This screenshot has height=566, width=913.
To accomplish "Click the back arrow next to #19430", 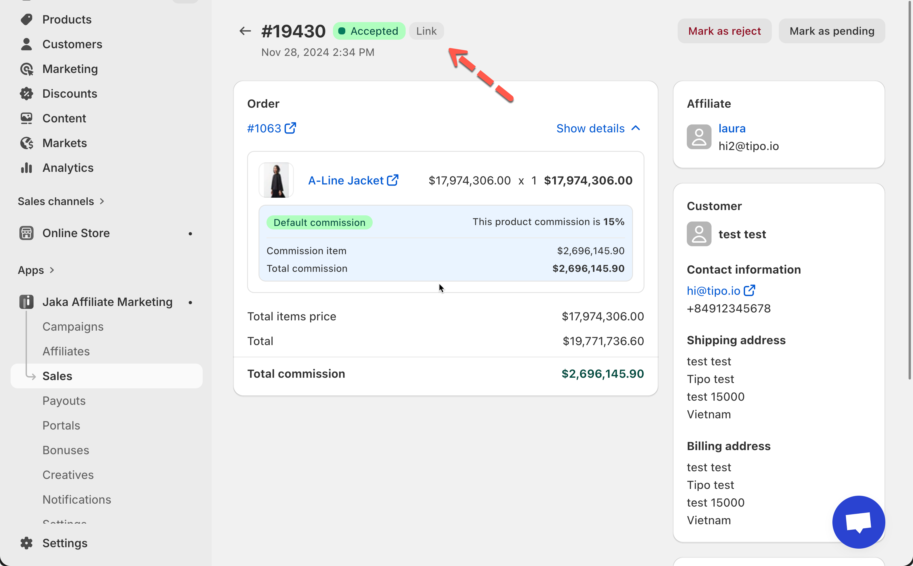I will coord(245,31).
